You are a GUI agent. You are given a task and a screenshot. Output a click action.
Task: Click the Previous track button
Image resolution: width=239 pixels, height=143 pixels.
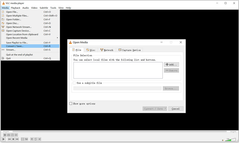[10, 139]
